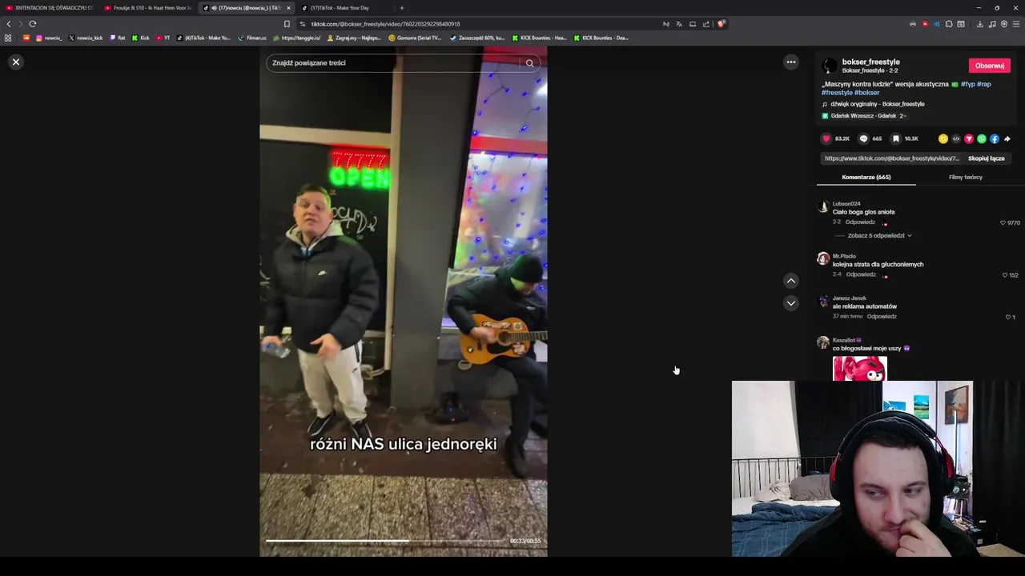
Task: Expand 'Zobacz 5 odpowiedzi' under Lubson024's comment
Action: click(875, 236)
